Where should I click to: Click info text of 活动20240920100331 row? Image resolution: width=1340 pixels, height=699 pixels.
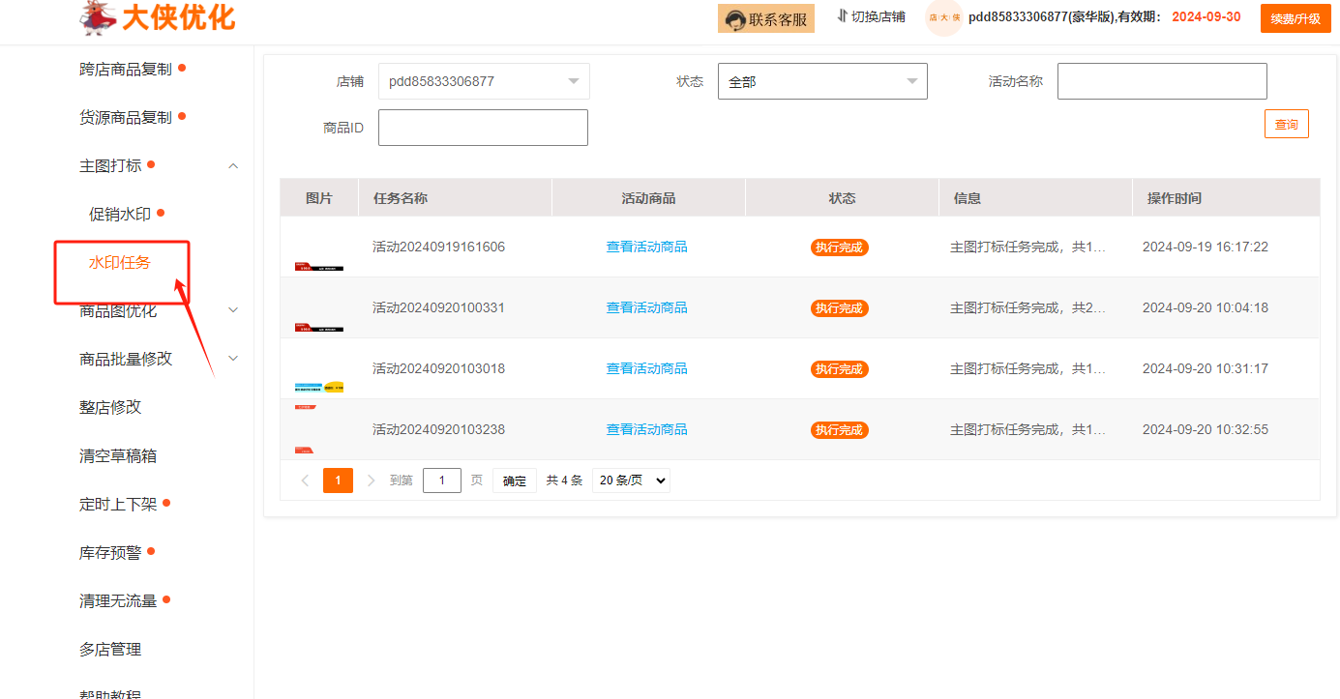tap(1028, 307)
